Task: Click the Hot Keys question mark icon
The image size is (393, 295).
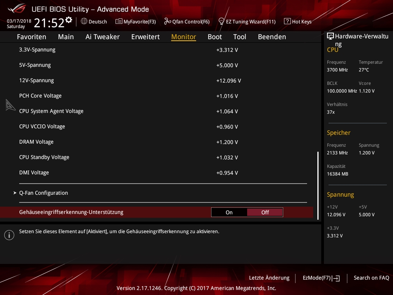Action: pos(287,22)
